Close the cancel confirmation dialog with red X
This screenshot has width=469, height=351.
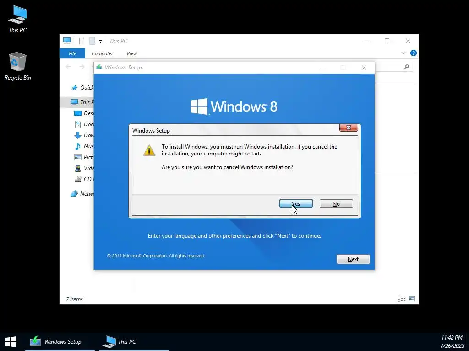(x=349, y=128)
